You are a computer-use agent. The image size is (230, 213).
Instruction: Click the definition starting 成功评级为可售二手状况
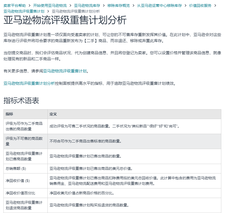tap(134, 126)
